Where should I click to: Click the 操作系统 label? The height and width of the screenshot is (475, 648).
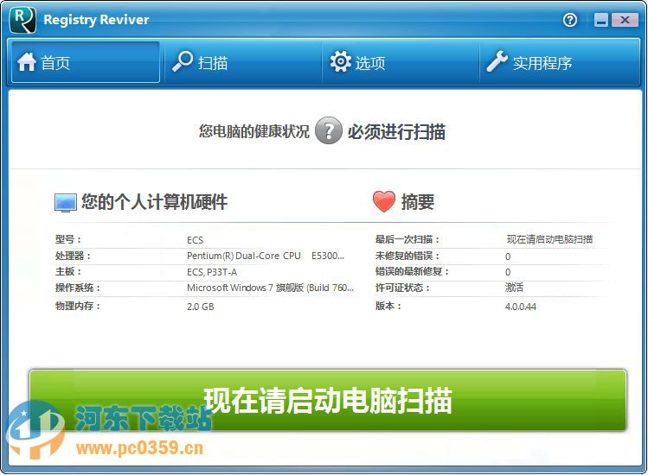[x=78, y=288]
